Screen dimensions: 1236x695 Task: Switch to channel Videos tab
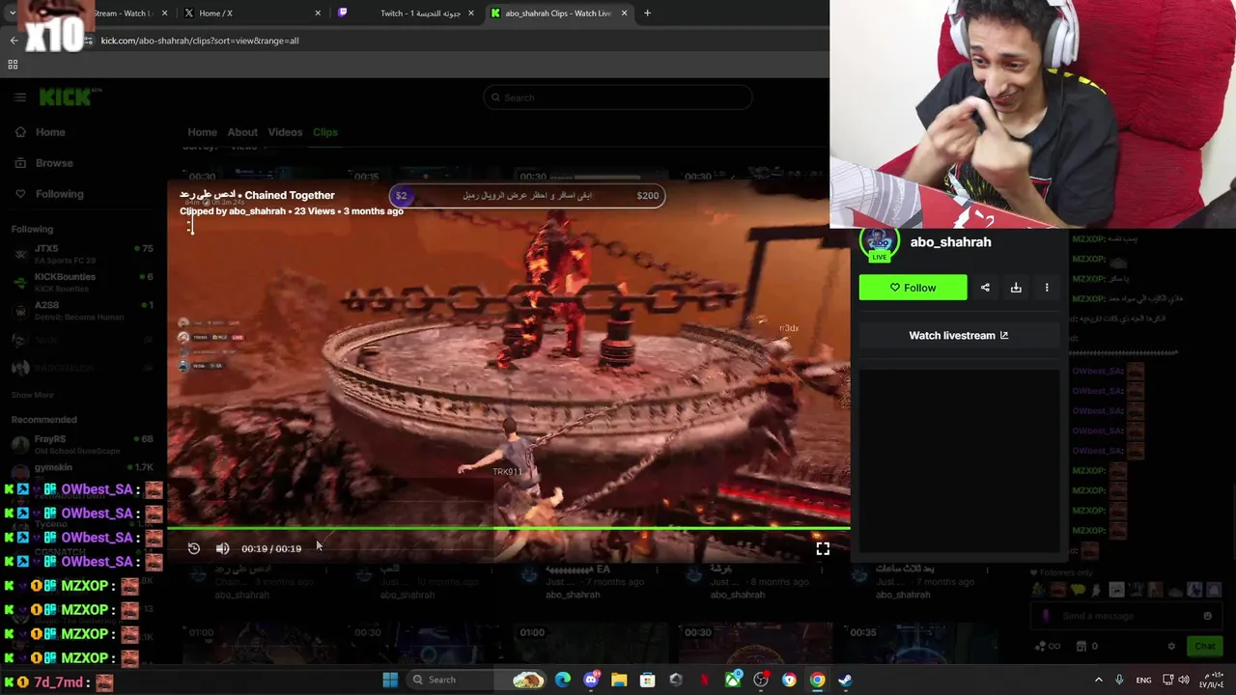(285, 132)
